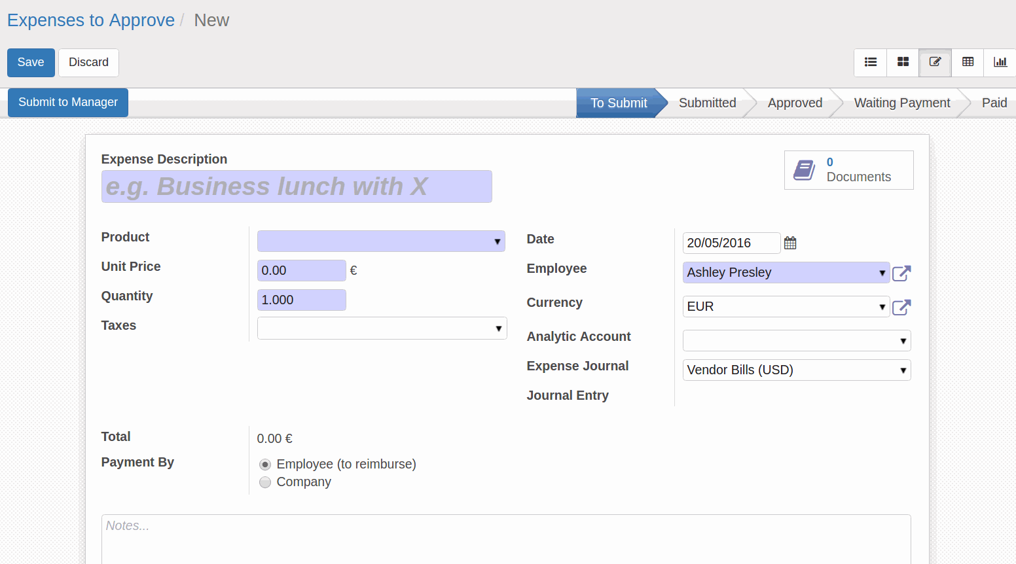Switch to list view icon
1016x564 pixels.
pyautogui.click(x=871, y=62)
